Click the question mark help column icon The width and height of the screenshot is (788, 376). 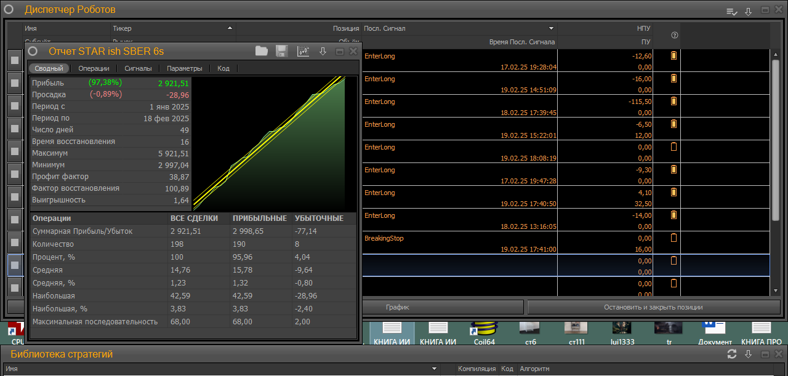674,36
